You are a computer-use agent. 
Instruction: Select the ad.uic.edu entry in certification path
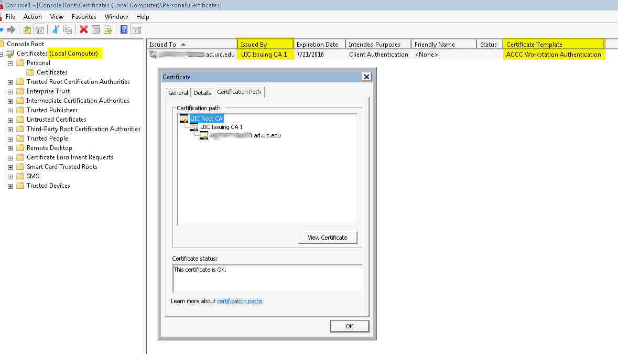click(245, 135)
